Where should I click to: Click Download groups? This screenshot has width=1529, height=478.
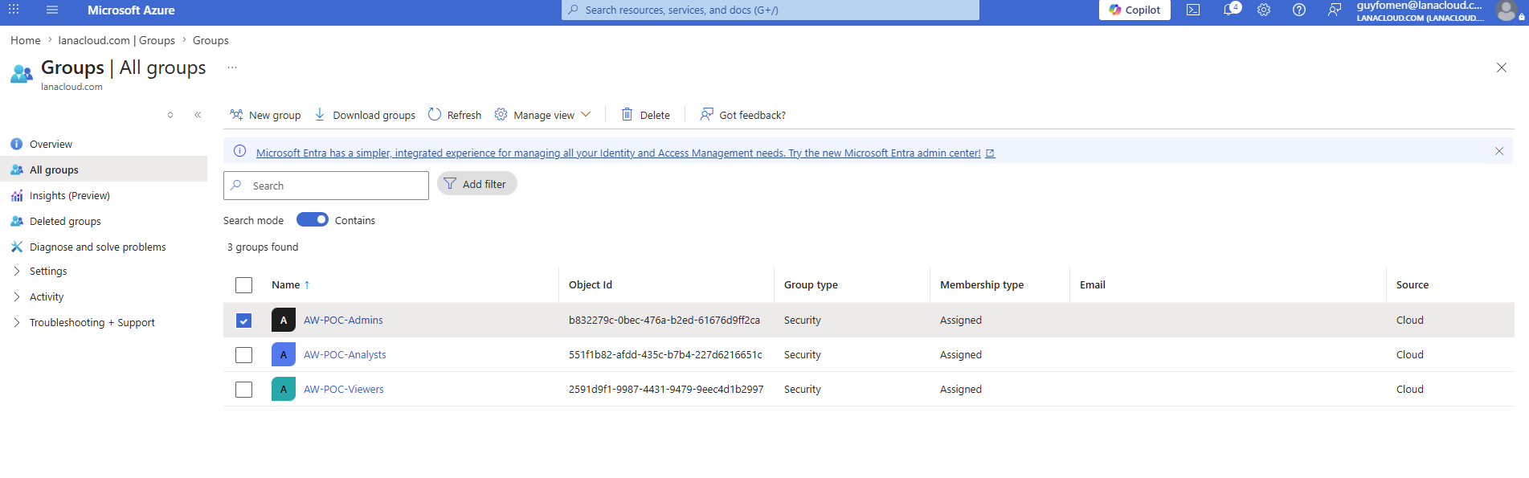pyautogui.click(x=365, y=115)
